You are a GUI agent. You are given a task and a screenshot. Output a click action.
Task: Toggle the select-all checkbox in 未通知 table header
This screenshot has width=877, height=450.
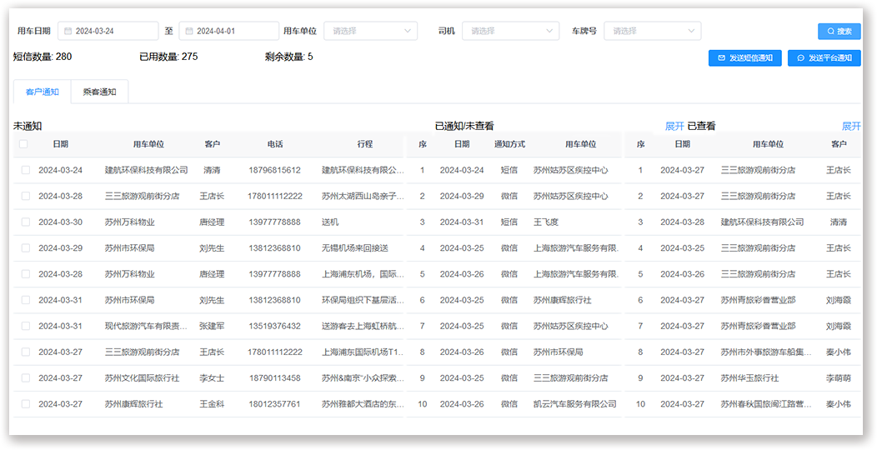23,144
